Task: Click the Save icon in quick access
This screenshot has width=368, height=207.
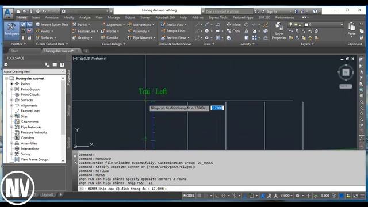Action: 31,11
